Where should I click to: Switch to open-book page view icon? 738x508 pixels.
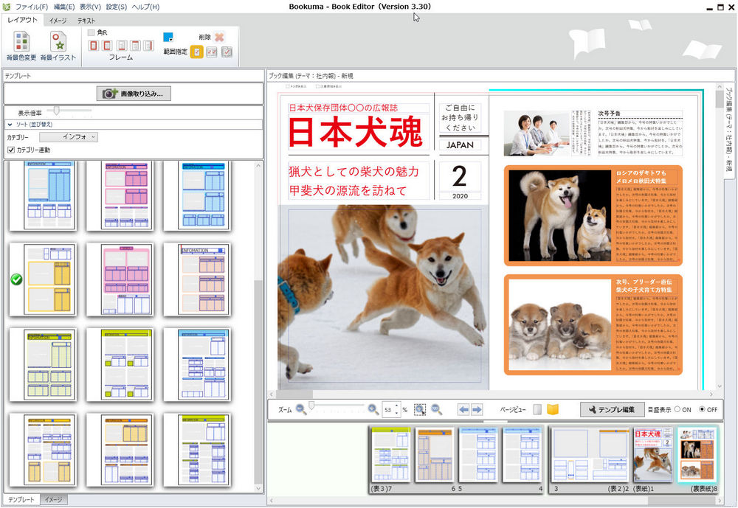tap(553, 409)
